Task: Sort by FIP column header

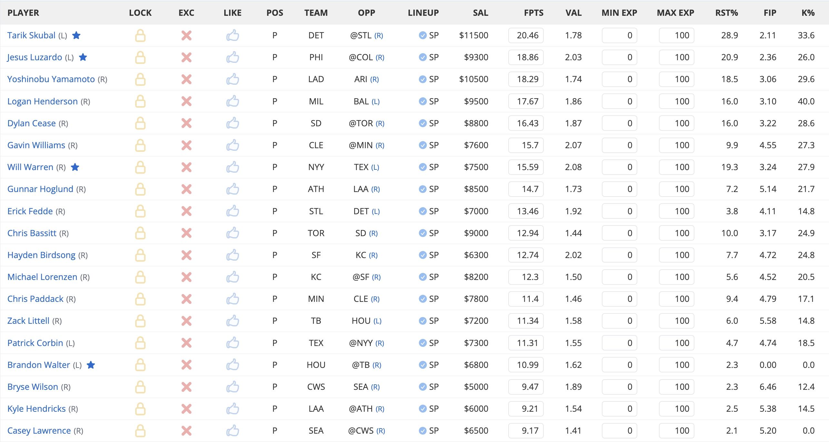Action: pyautogui.click(x=770, y=13)
